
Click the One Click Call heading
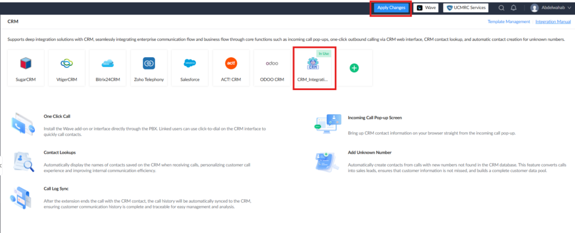pos(57,116)
